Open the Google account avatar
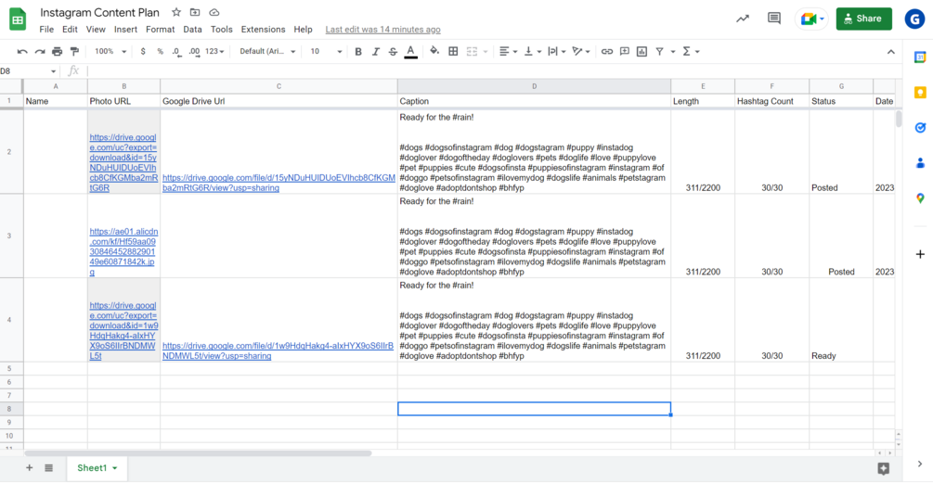 coord(914,19)
